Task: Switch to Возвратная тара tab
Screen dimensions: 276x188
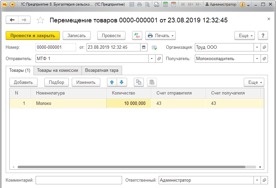Action: [x=102, y=70]
